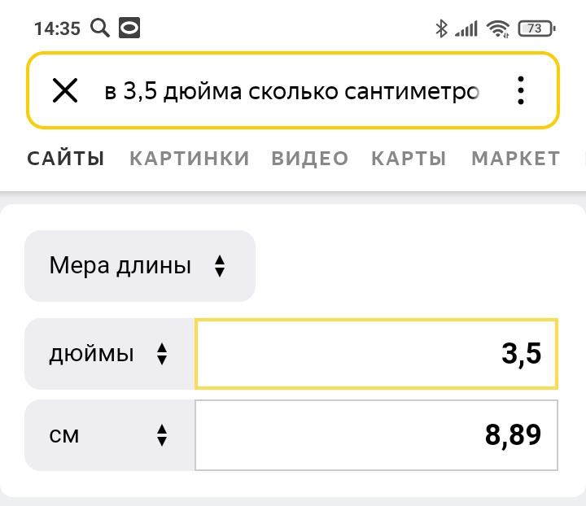Tap the 14:35 clock in status bar

click(x=57, y=28)
